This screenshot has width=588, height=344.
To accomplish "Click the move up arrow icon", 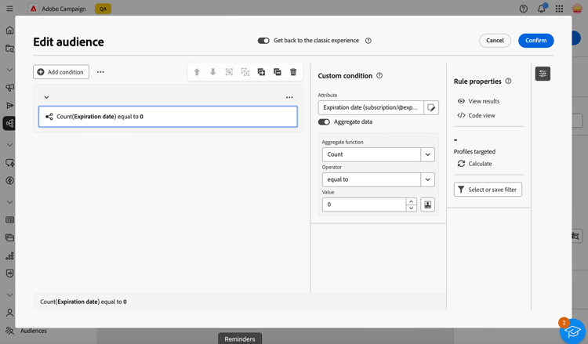I will coord(197,72).
